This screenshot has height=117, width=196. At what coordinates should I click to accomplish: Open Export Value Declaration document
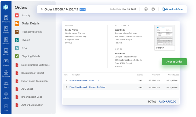[x=34, y=81]
